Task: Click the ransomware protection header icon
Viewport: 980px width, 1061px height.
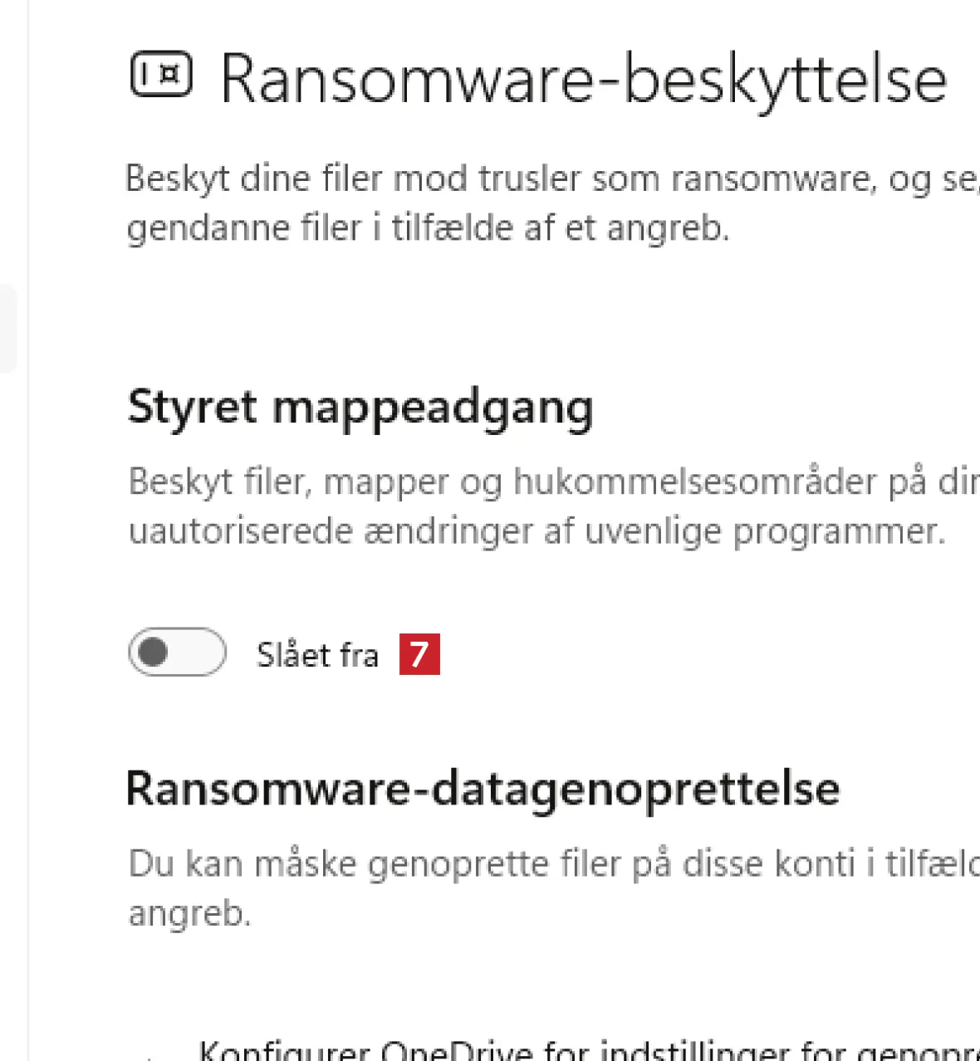Action: (x=161, y=75)
